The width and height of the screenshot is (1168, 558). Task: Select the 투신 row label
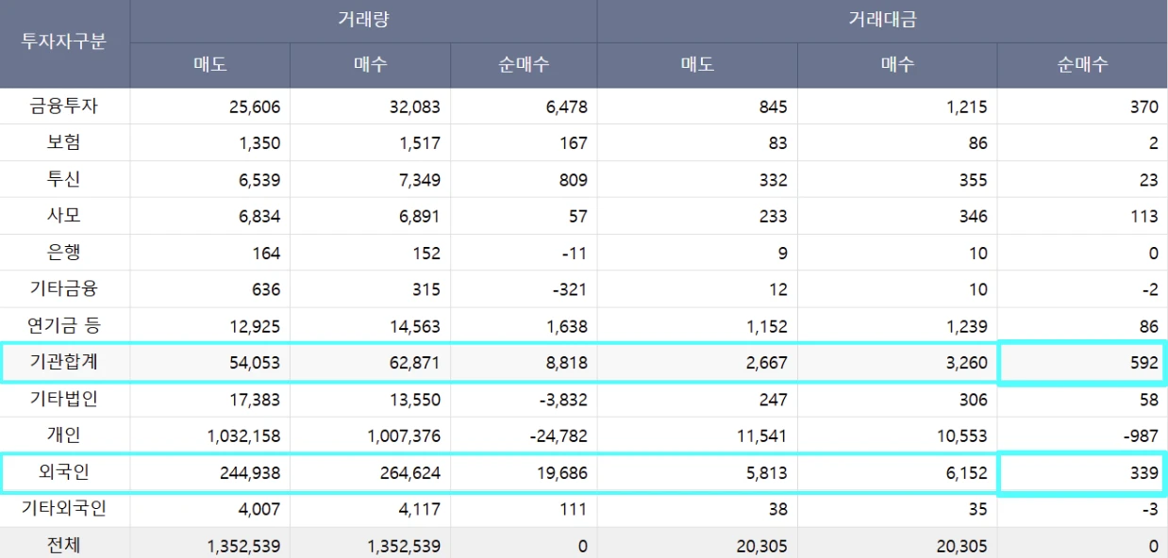click(x=64, y=180)
